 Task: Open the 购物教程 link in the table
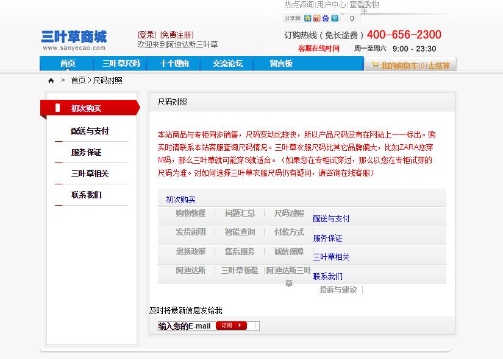pyautogui.click(x=190, y=213)
